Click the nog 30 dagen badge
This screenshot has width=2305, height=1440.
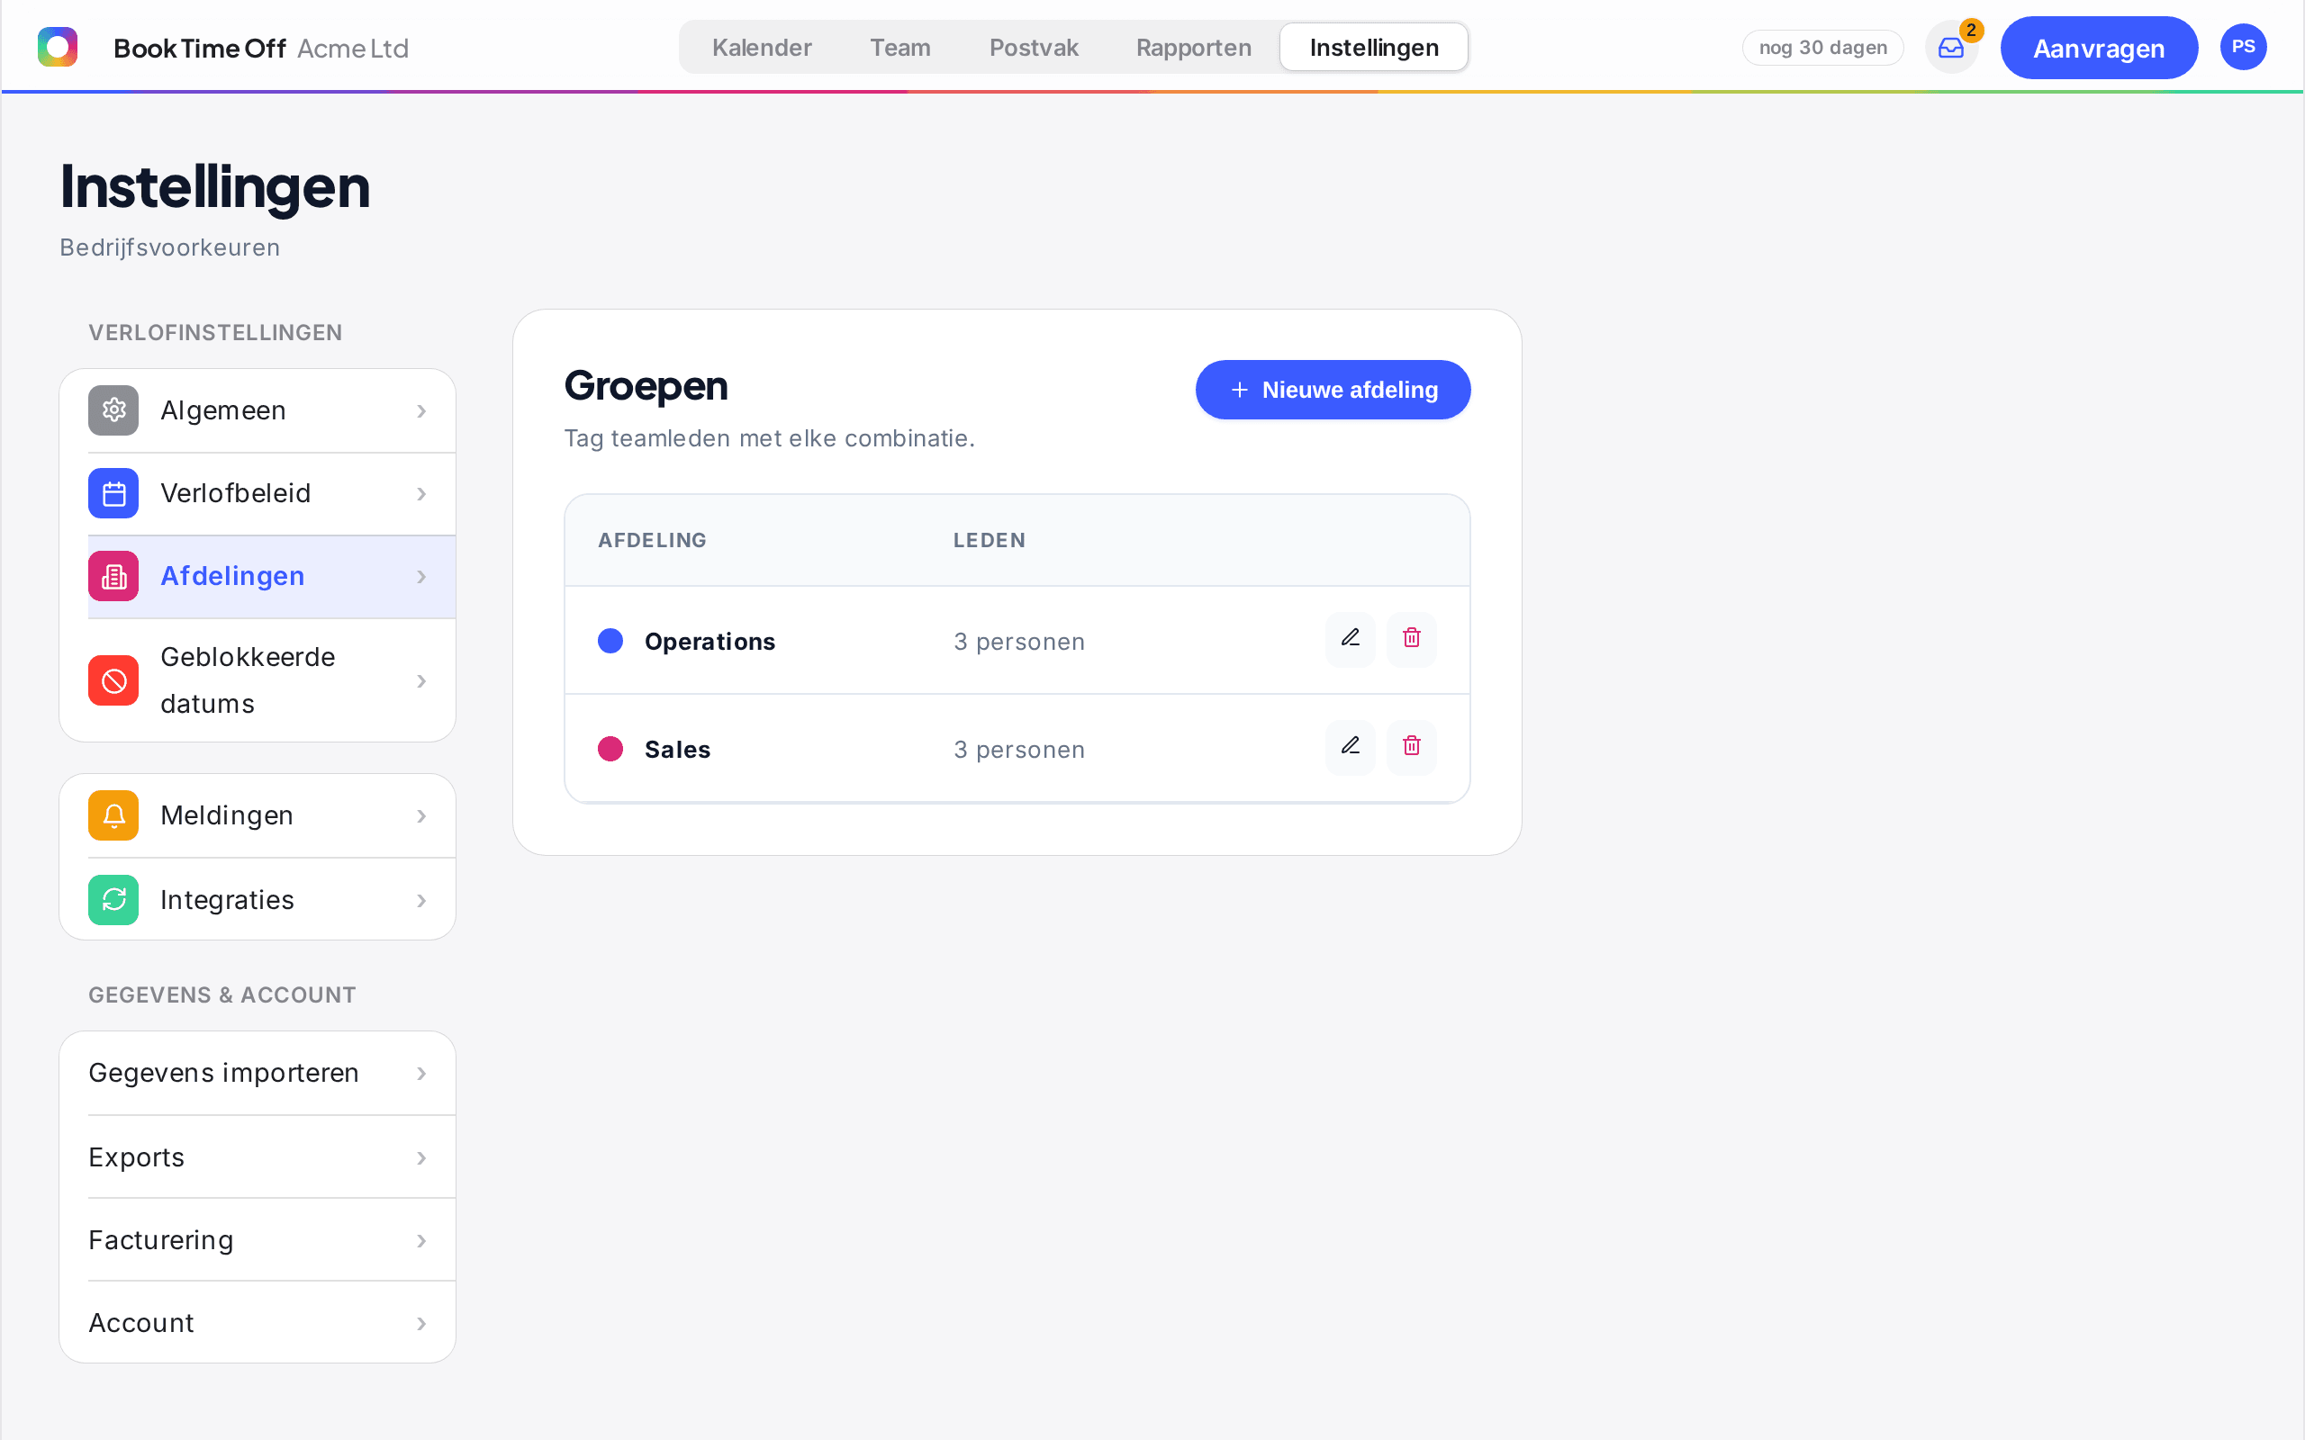(x=1822, y=48)
